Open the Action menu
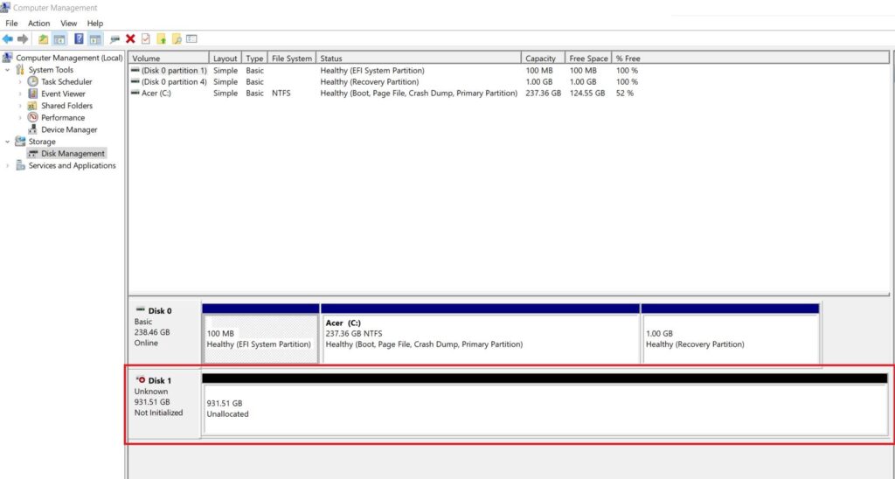The width and height of the screenshot is (895, 479). coord(38,24)
